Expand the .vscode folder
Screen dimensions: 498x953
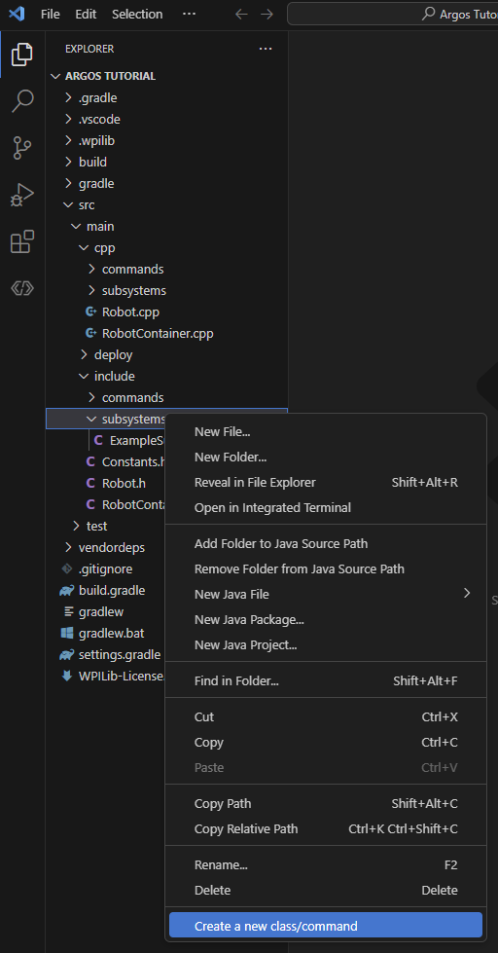[69, 119]
